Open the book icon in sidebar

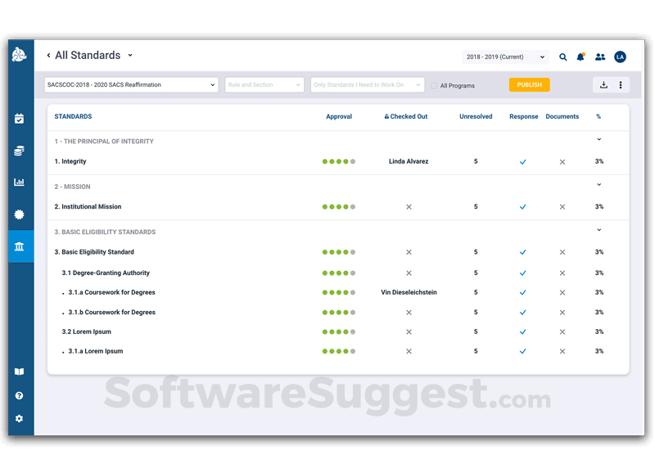[x=20, y=372]
